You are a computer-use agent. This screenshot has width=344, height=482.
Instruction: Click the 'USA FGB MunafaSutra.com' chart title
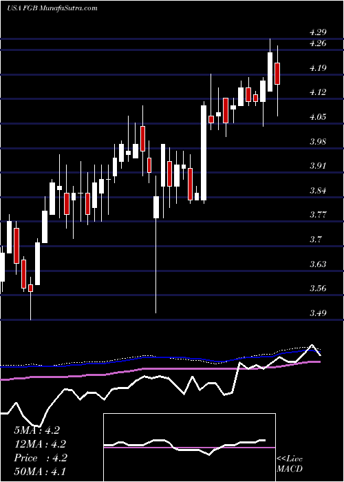coord(52,8)
